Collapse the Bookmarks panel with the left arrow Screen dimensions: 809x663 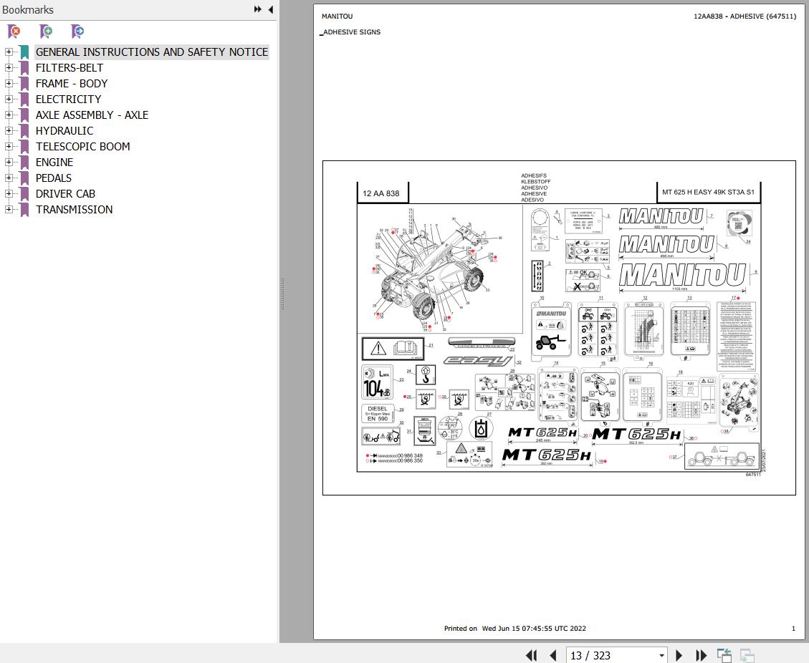270,9
